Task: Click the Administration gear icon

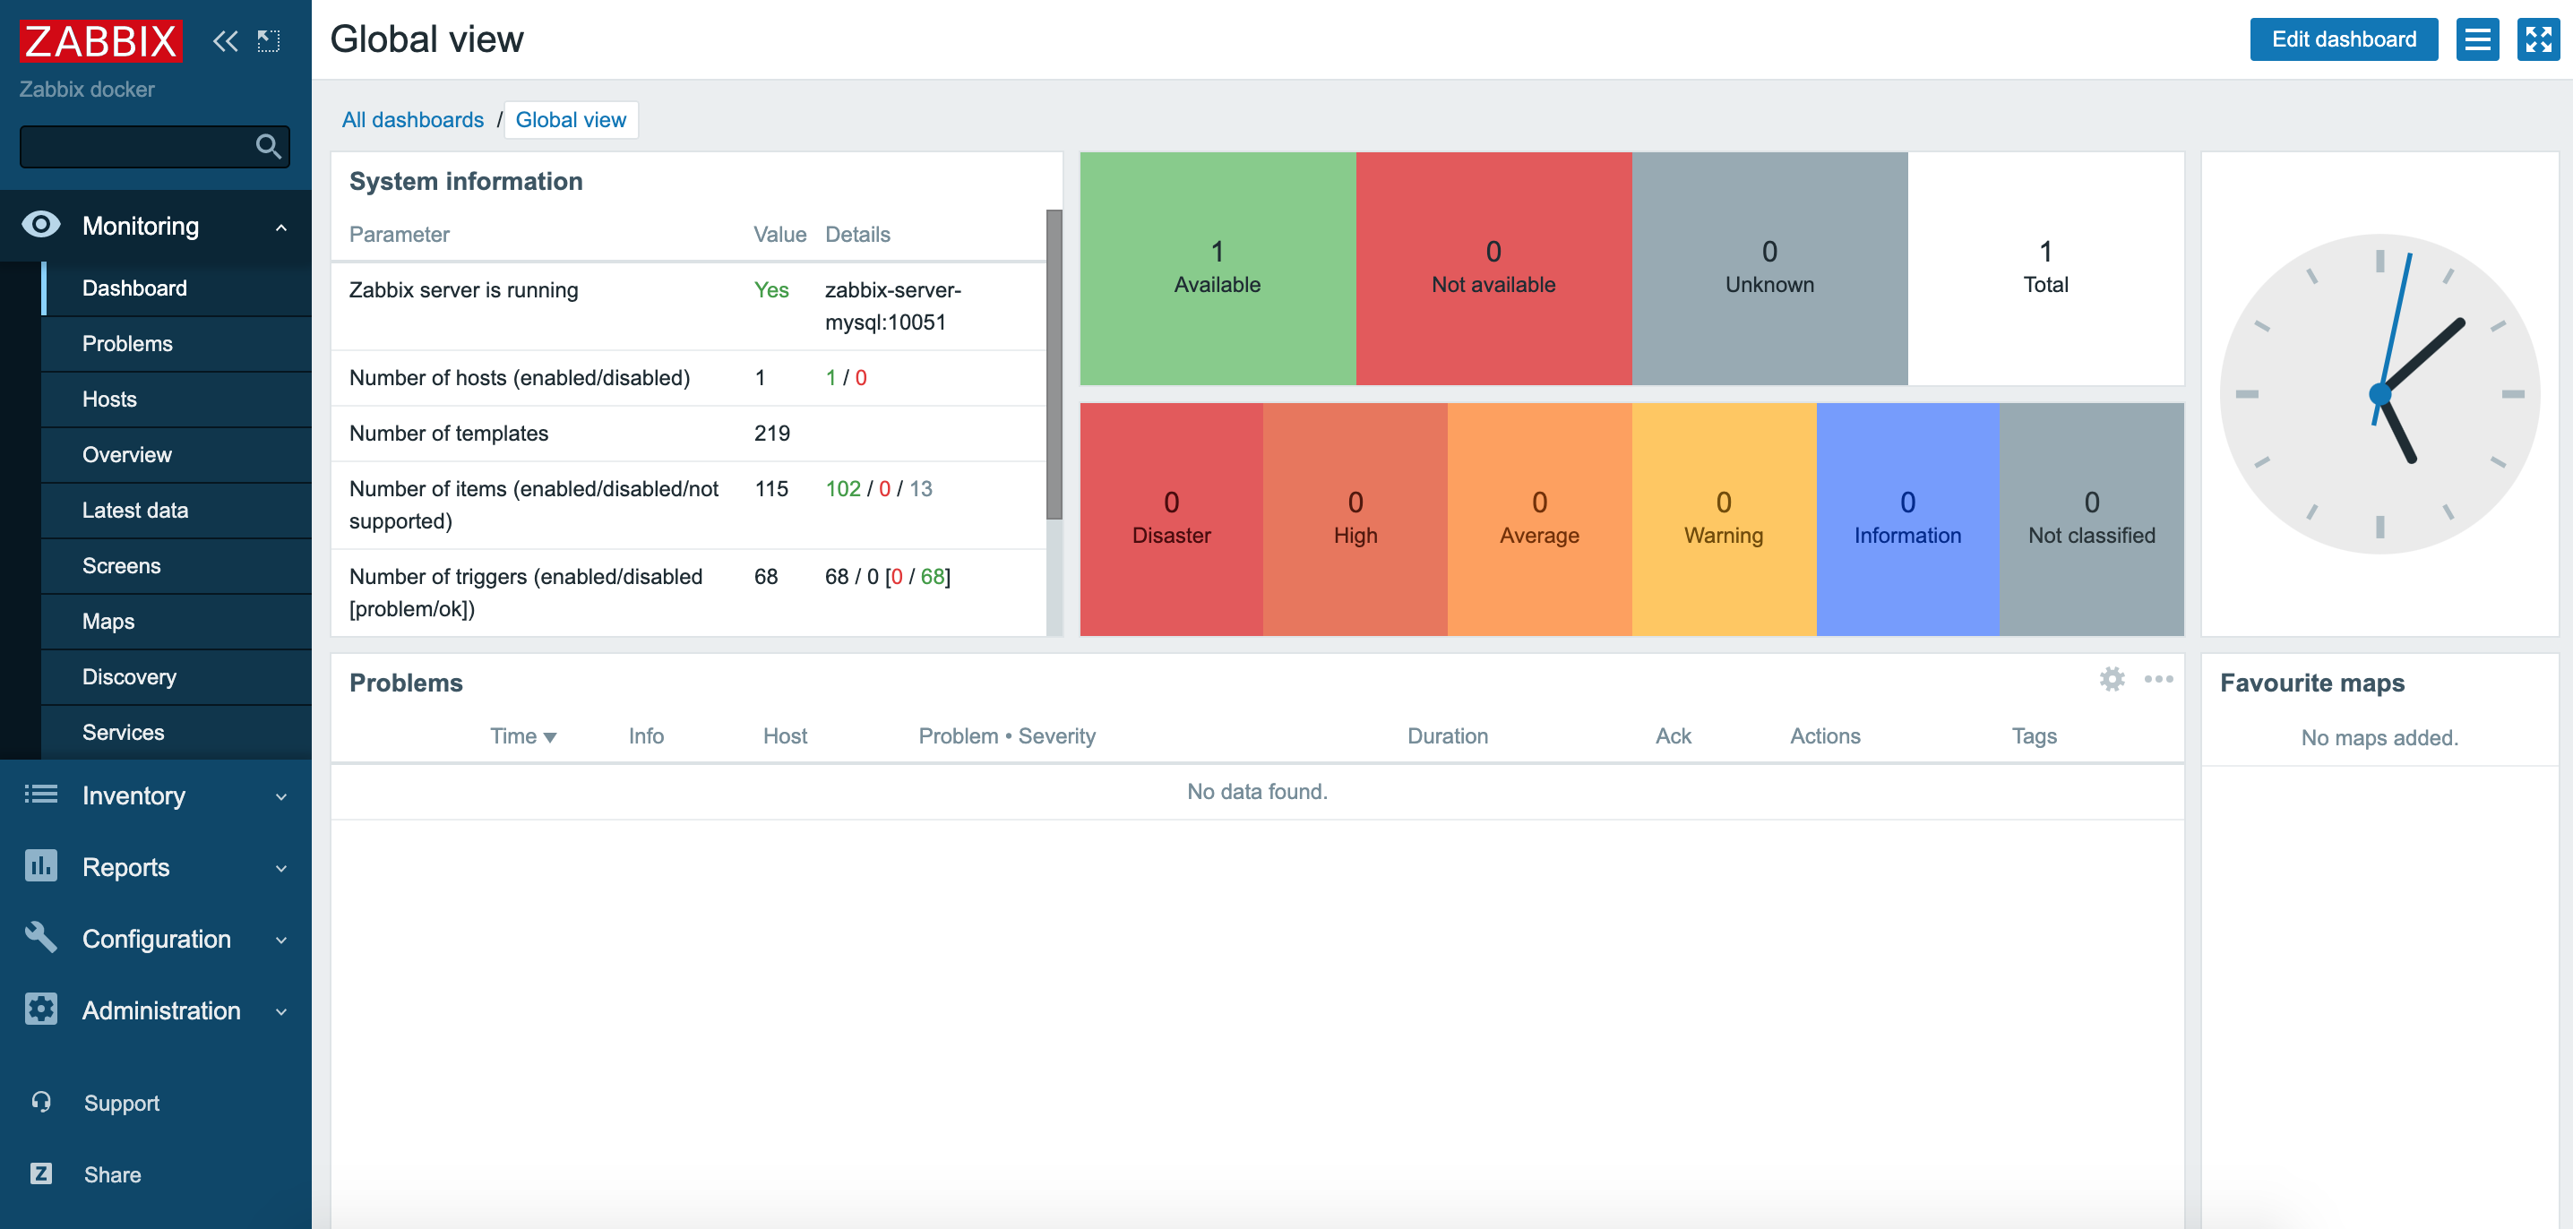Action: point(40,1010)
